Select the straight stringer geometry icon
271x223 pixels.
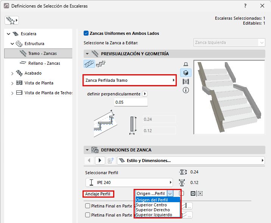(x=89, y=64)
